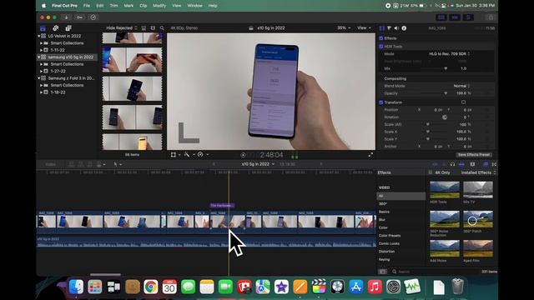534x300 pixels.
Task: Open the Photos and Audio sidebar icon
Action: [x=56, y=28]
